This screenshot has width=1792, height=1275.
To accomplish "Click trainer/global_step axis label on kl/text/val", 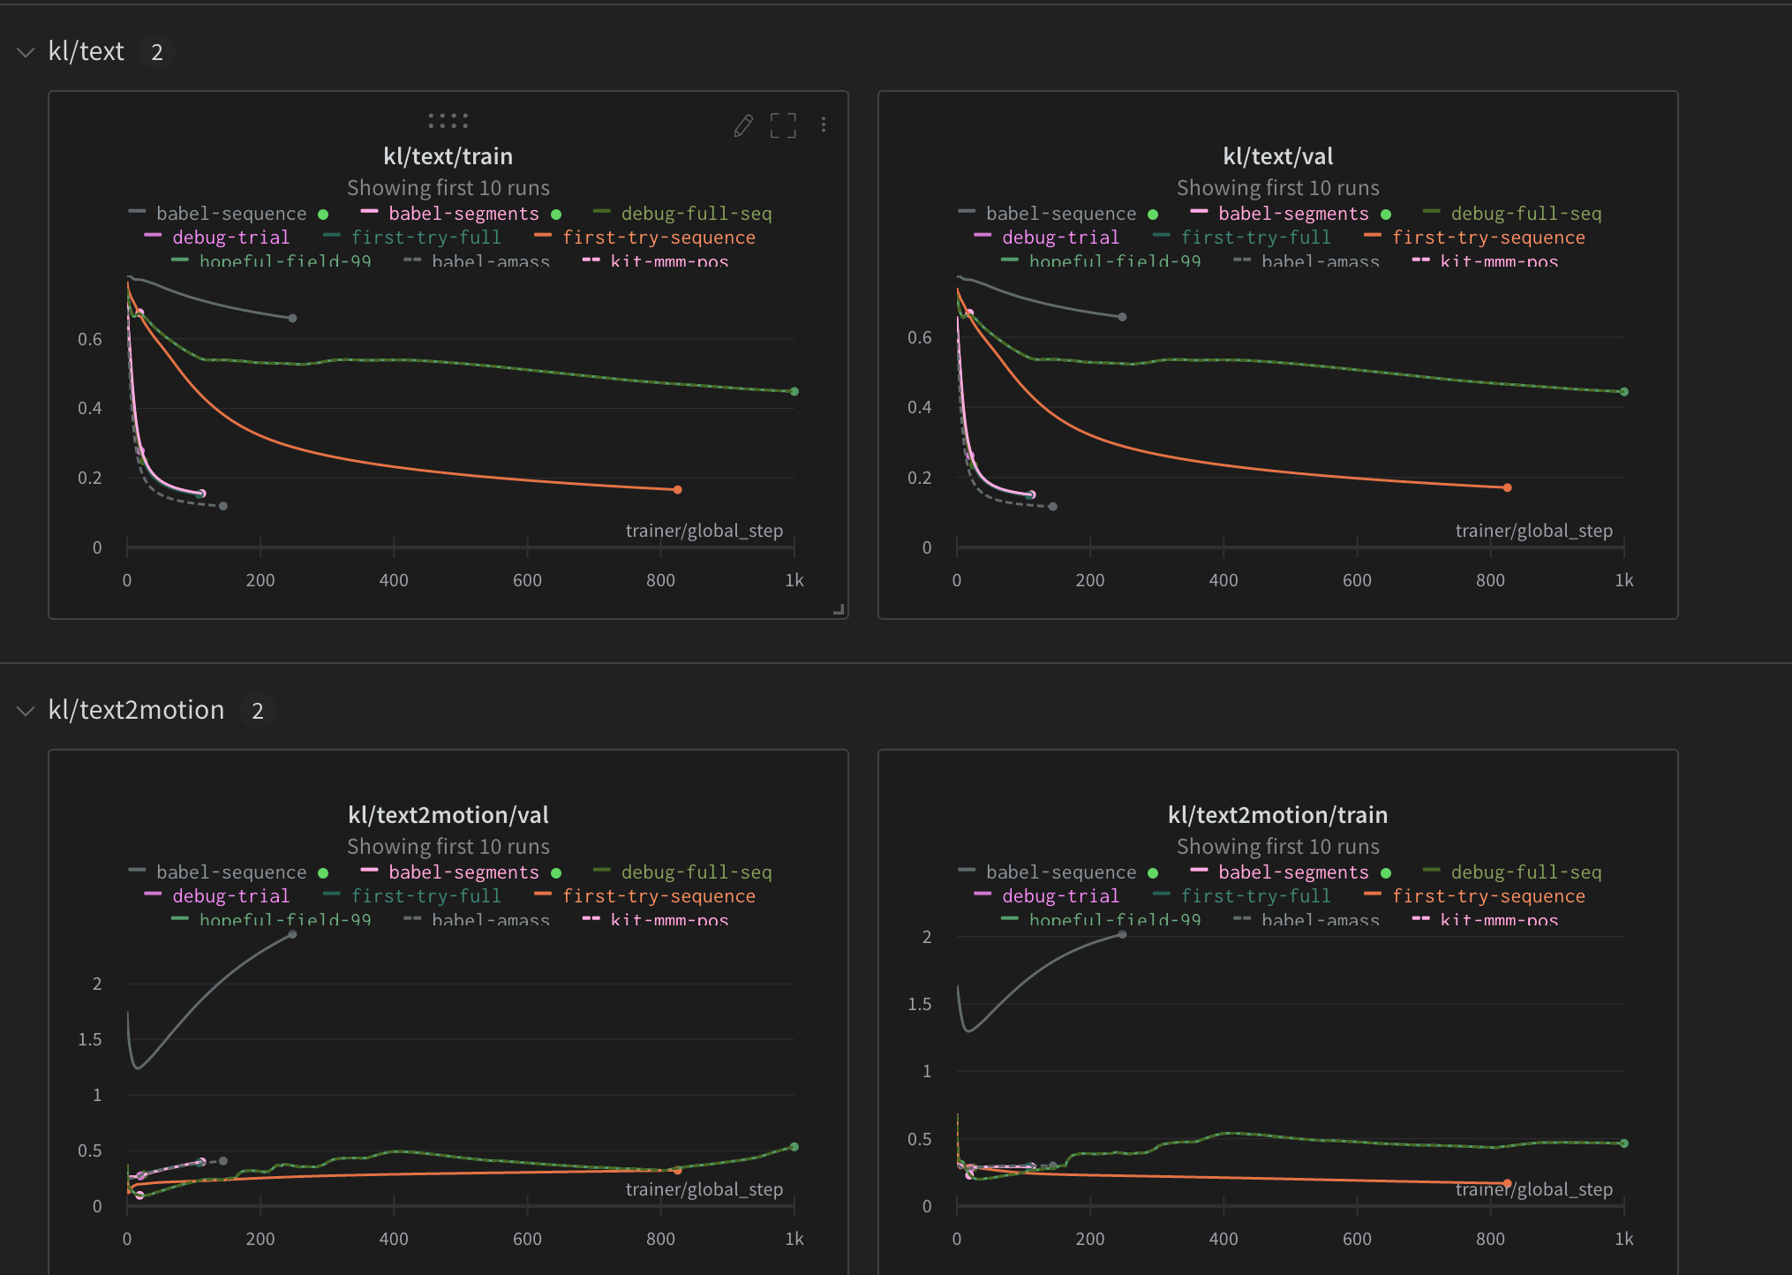I will point(1534,531).
